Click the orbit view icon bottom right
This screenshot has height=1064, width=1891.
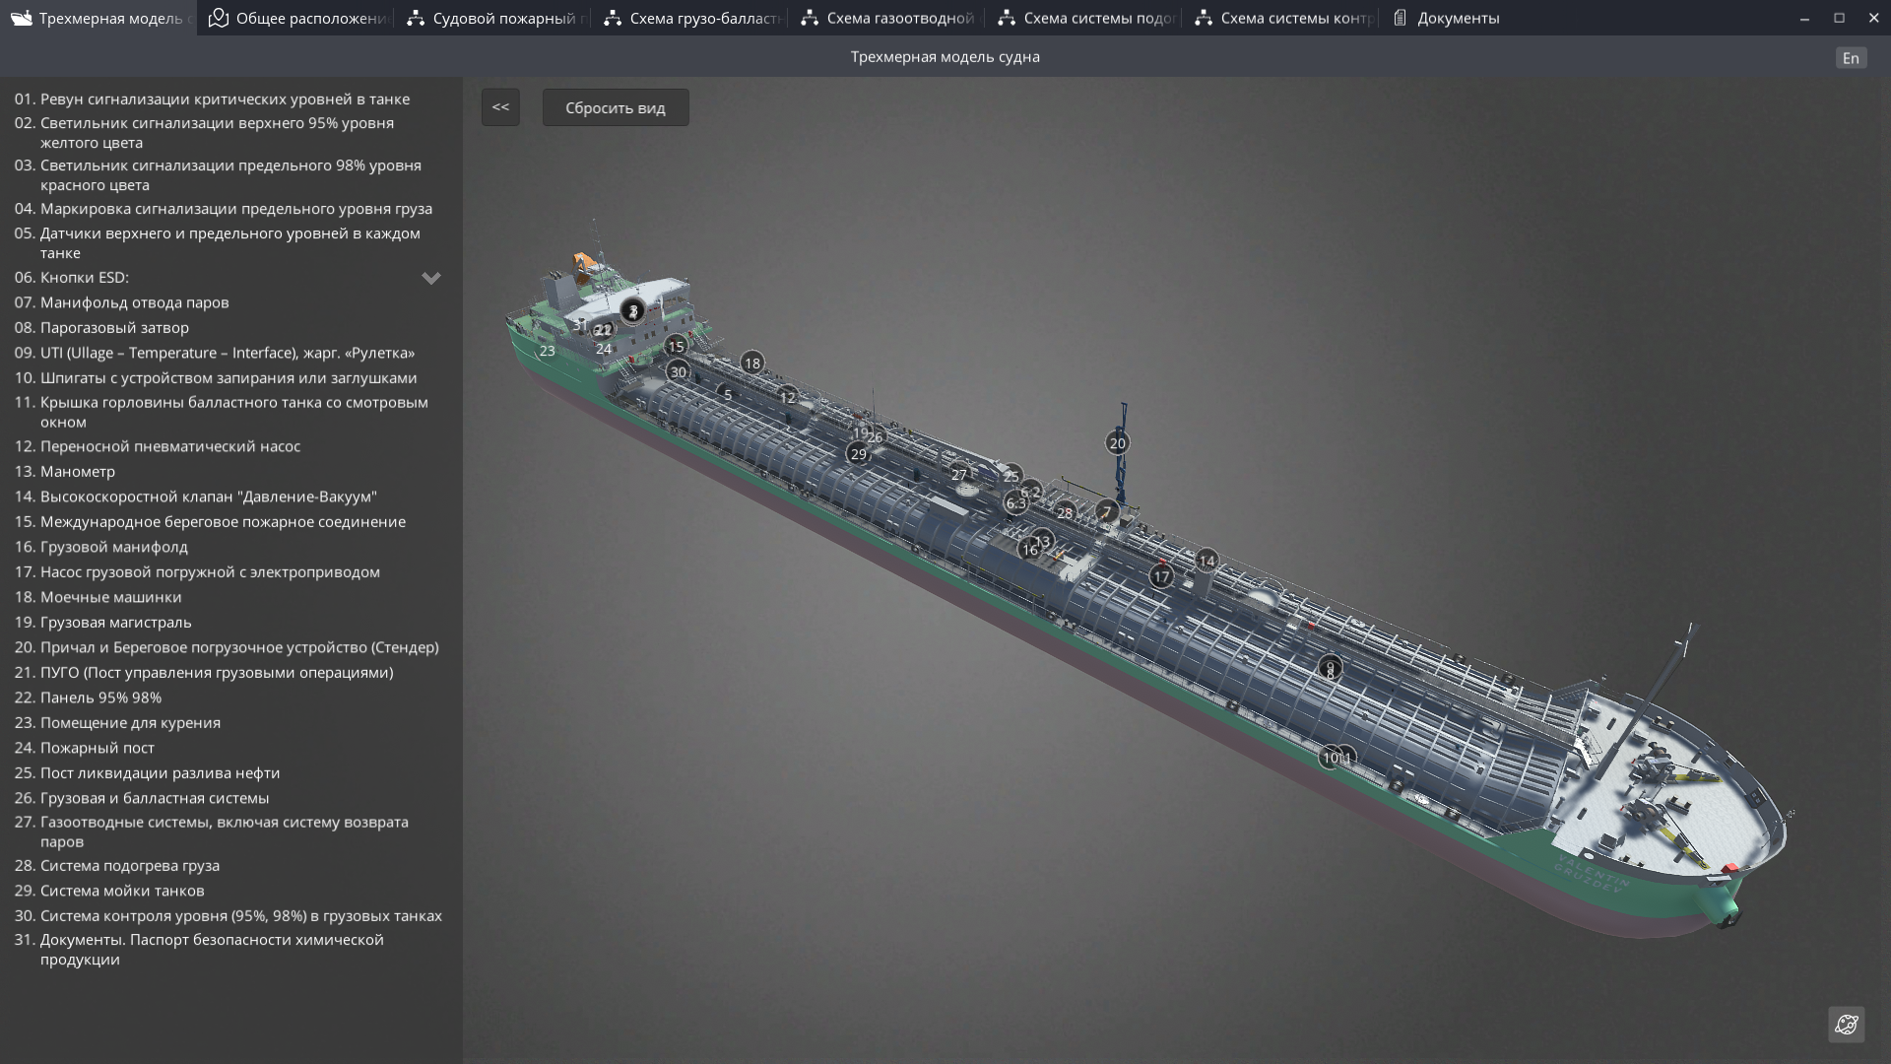click(1846, 1024)
